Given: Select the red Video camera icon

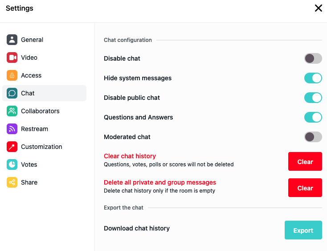Looking at the screenshot, I should tap(12, 58).
